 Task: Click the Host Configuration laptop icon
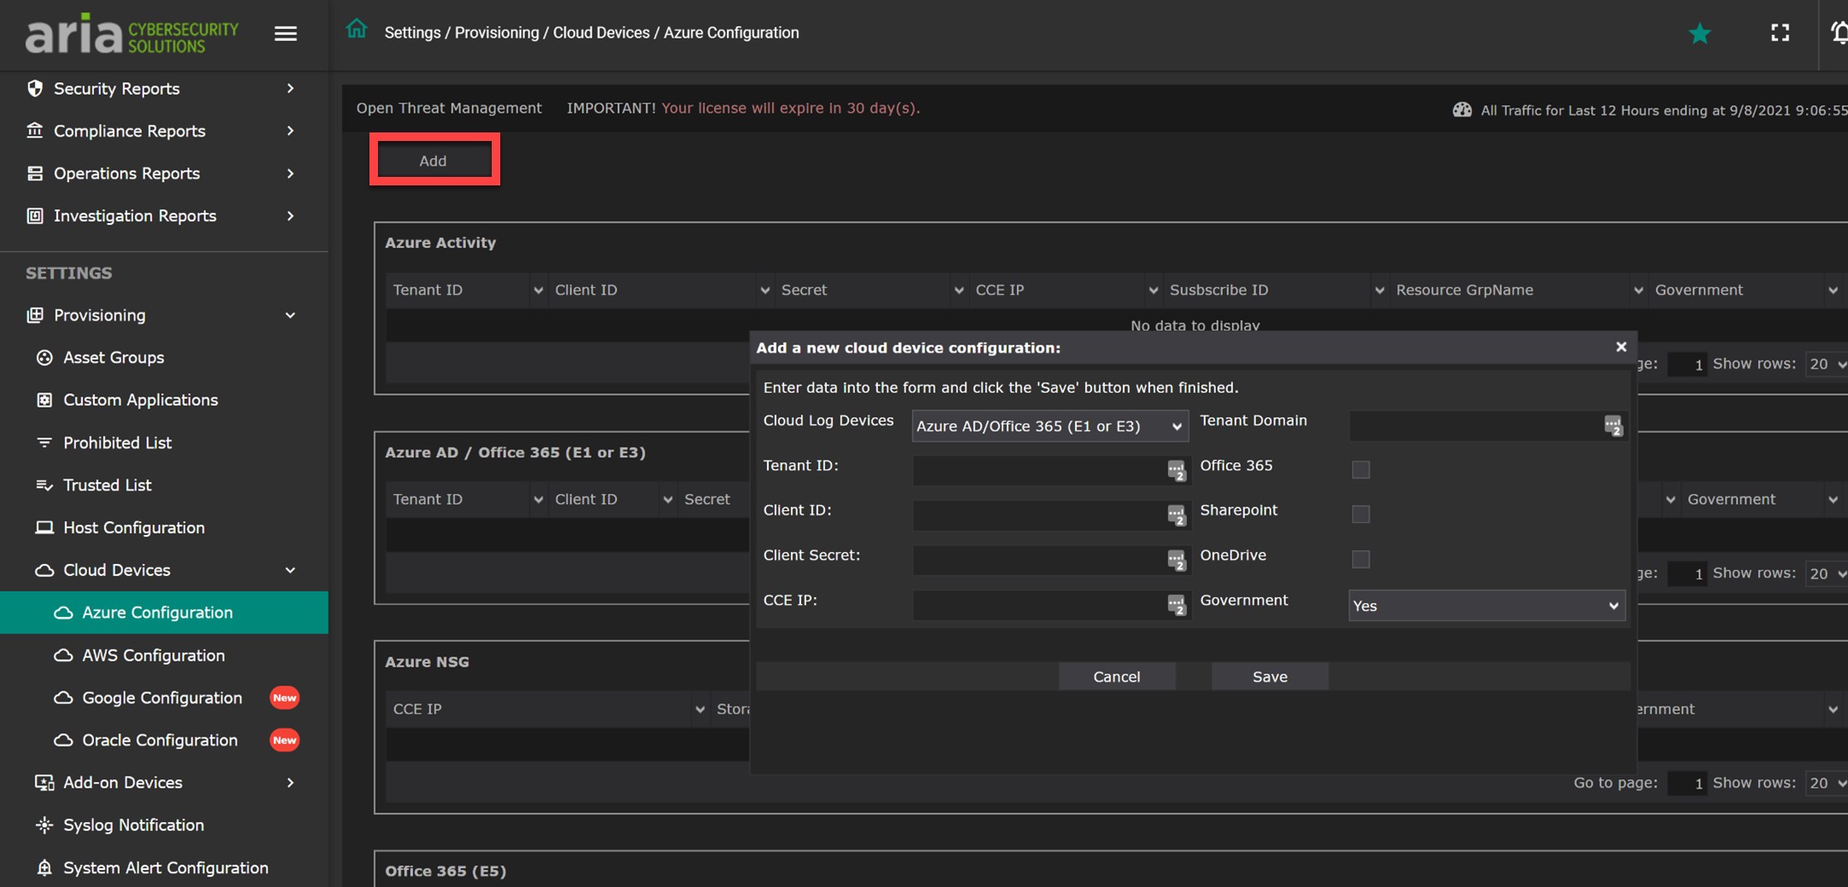(44, 527)
